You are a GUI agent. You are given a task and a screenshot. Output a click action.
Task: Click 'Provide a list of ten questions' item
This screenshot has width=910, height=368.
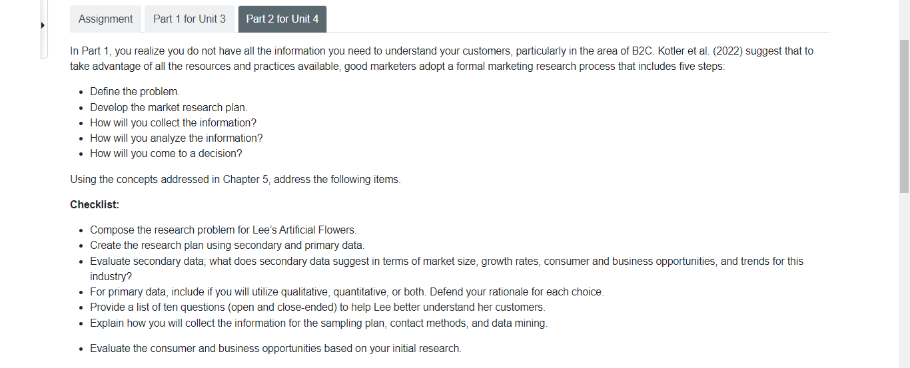coord(318,307)
